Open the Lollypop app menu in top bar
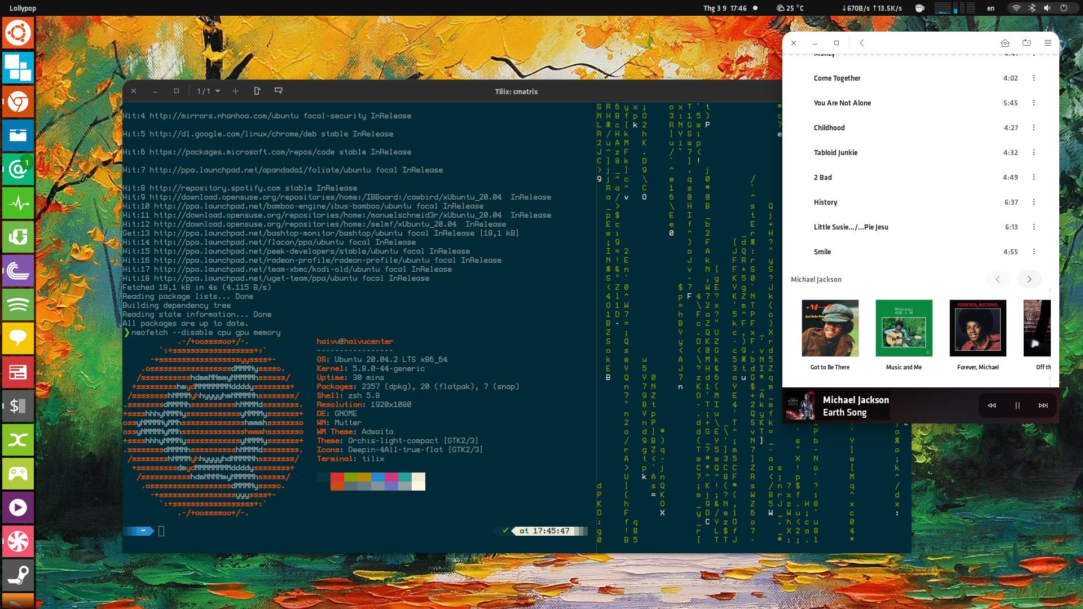The width and height of the screenshot is (1083, 609). pyautogui.click(x=23, y=8)
